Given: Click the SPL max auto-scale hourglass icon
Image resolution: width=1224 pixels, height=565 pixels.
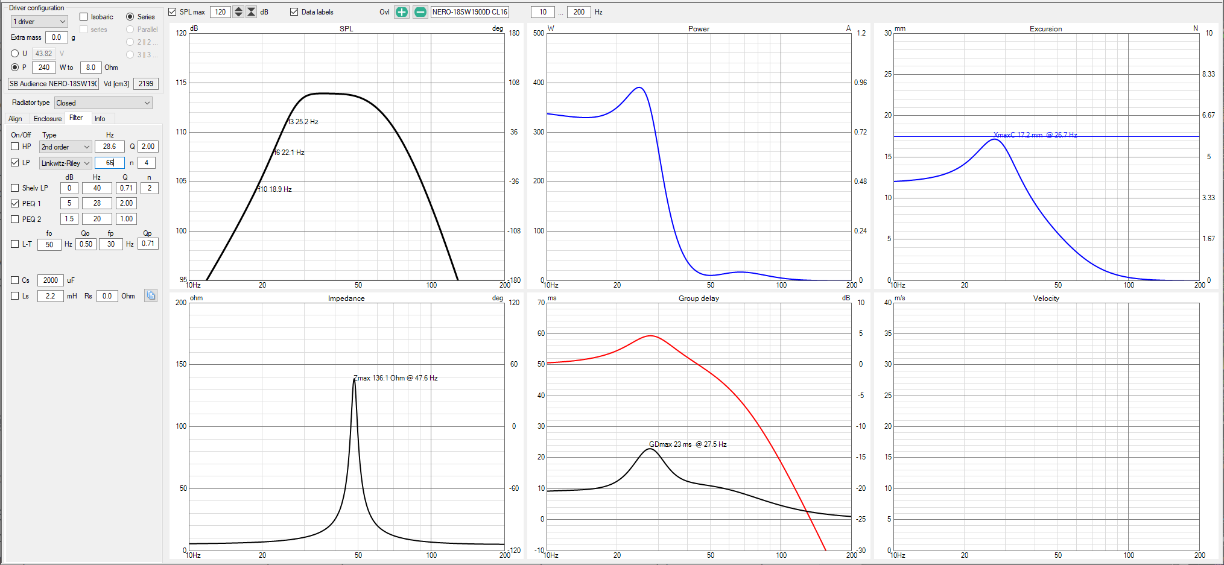Looking at the screenshot, I should tap(252, 12).
